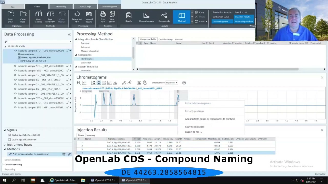This screenshot has height=184, width=328.
Task: Click the unlink X-axis icon
Action: click(124, 83)
